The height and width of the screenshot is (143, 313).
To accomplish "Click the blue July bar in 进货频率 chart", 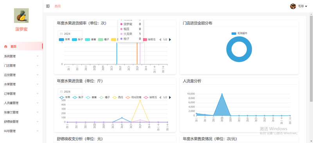I will [117, 53].
